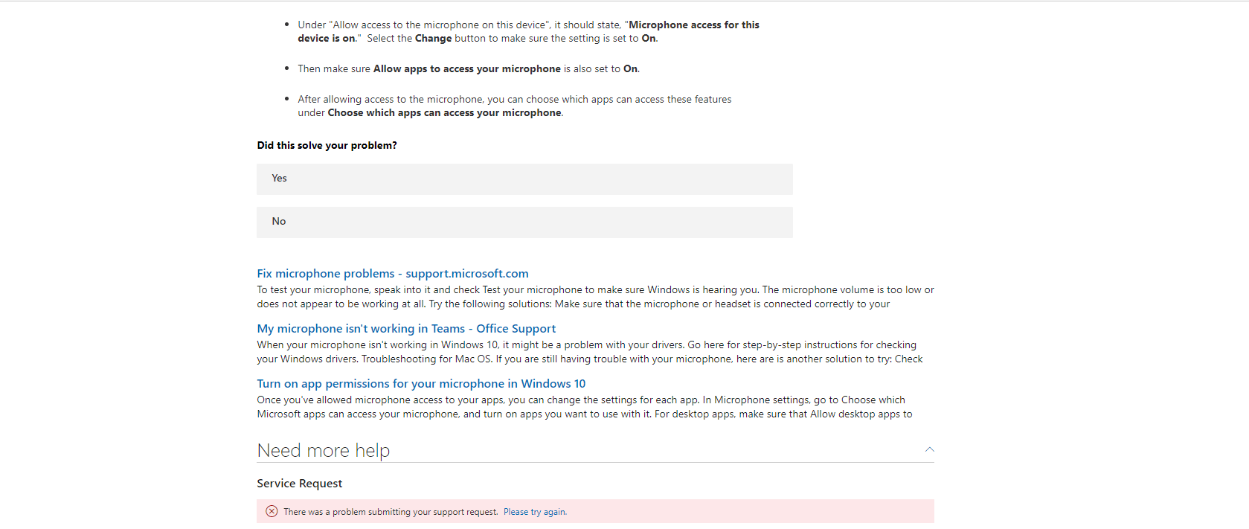Image resolution: width=1249 pixels, height=529 pixels.
Task: Answer No to 'Did this solve your problem?'
Action: click(524, 222)
